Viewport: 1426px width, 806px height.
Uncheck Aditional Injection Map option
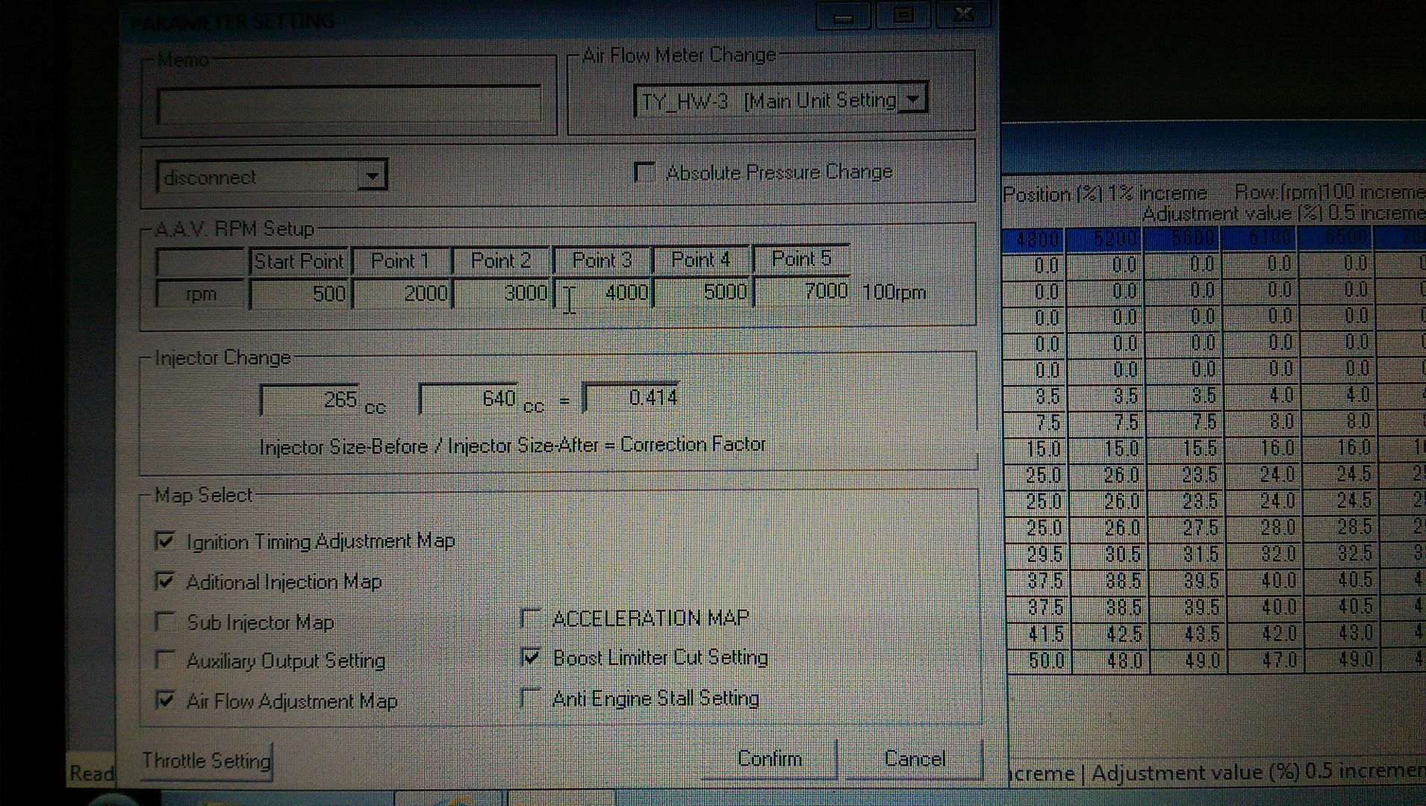tap(165, 581)
